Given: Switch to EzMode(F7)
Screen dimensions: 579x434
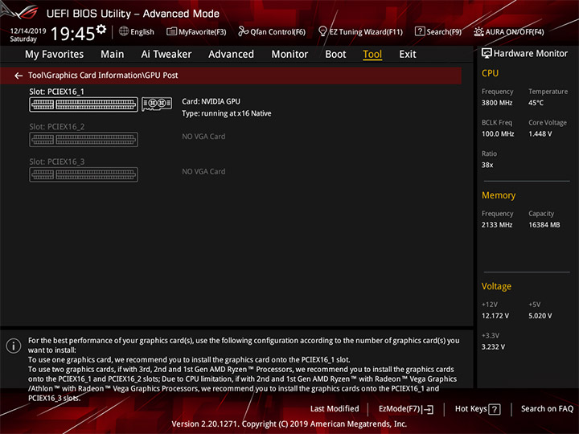Looking at the screenshot, I should (x=406, y=409).
